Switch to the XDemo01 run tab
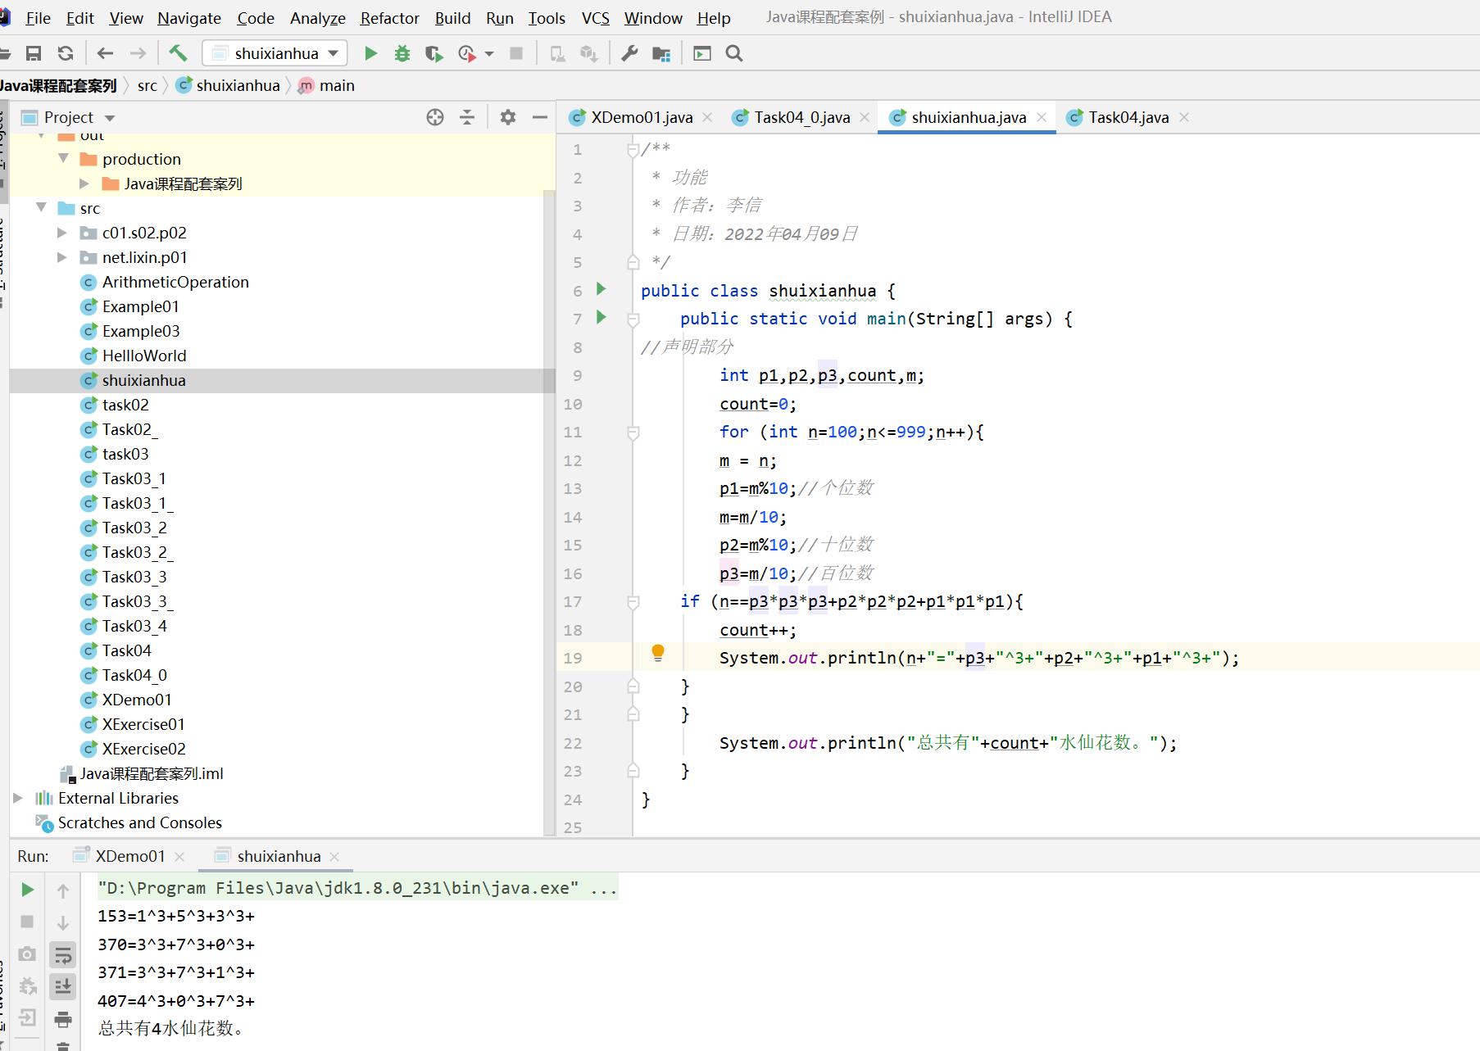Image resolution: width=1480 pixels, height=1051 pixels. coord(129,856)
